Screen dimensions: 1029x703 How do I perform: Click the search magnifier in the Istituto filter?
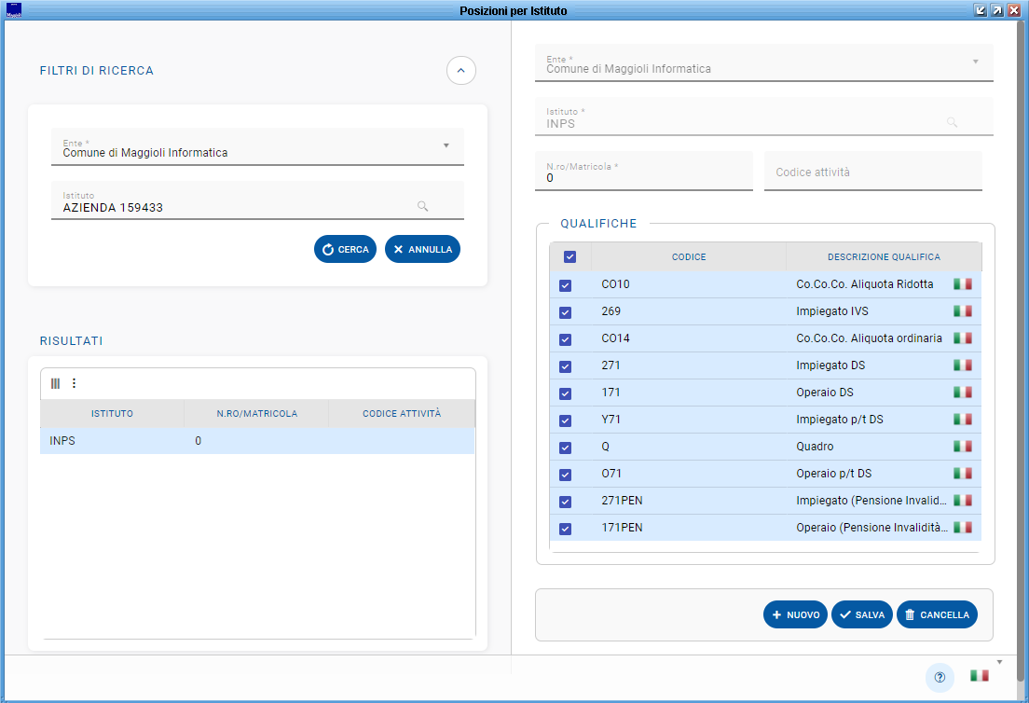[422, 207]
